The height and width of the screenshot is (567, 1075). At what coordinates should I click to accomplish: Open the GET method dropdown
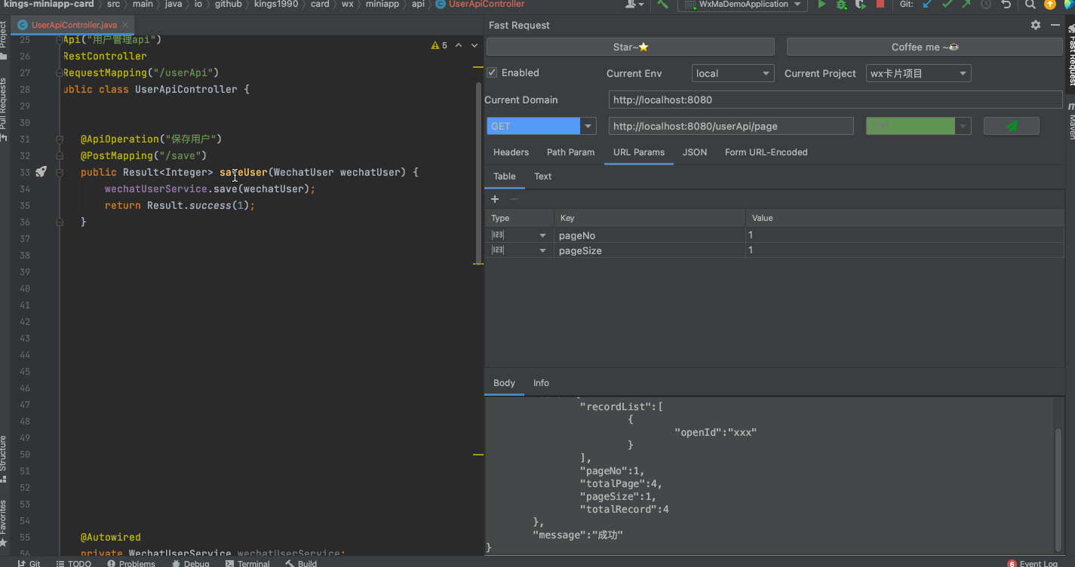click(588, 126)
